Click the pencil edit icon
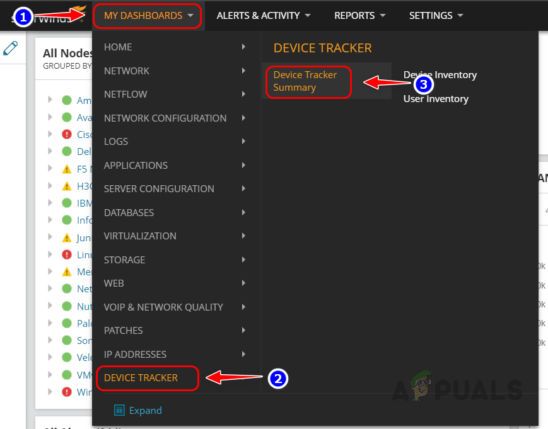 [x=11, y=48]
